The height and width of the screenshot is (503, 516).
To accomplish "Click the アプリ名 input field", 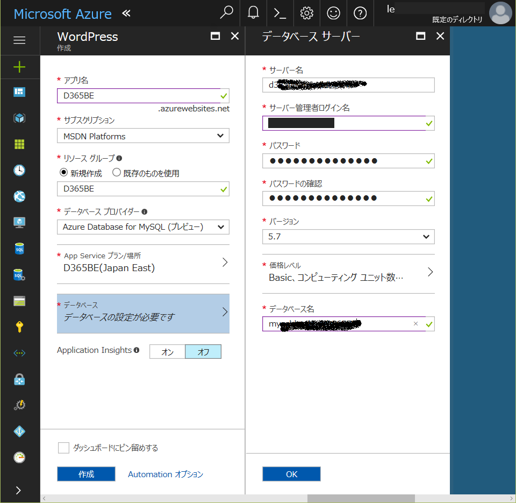I will [143, 96].
